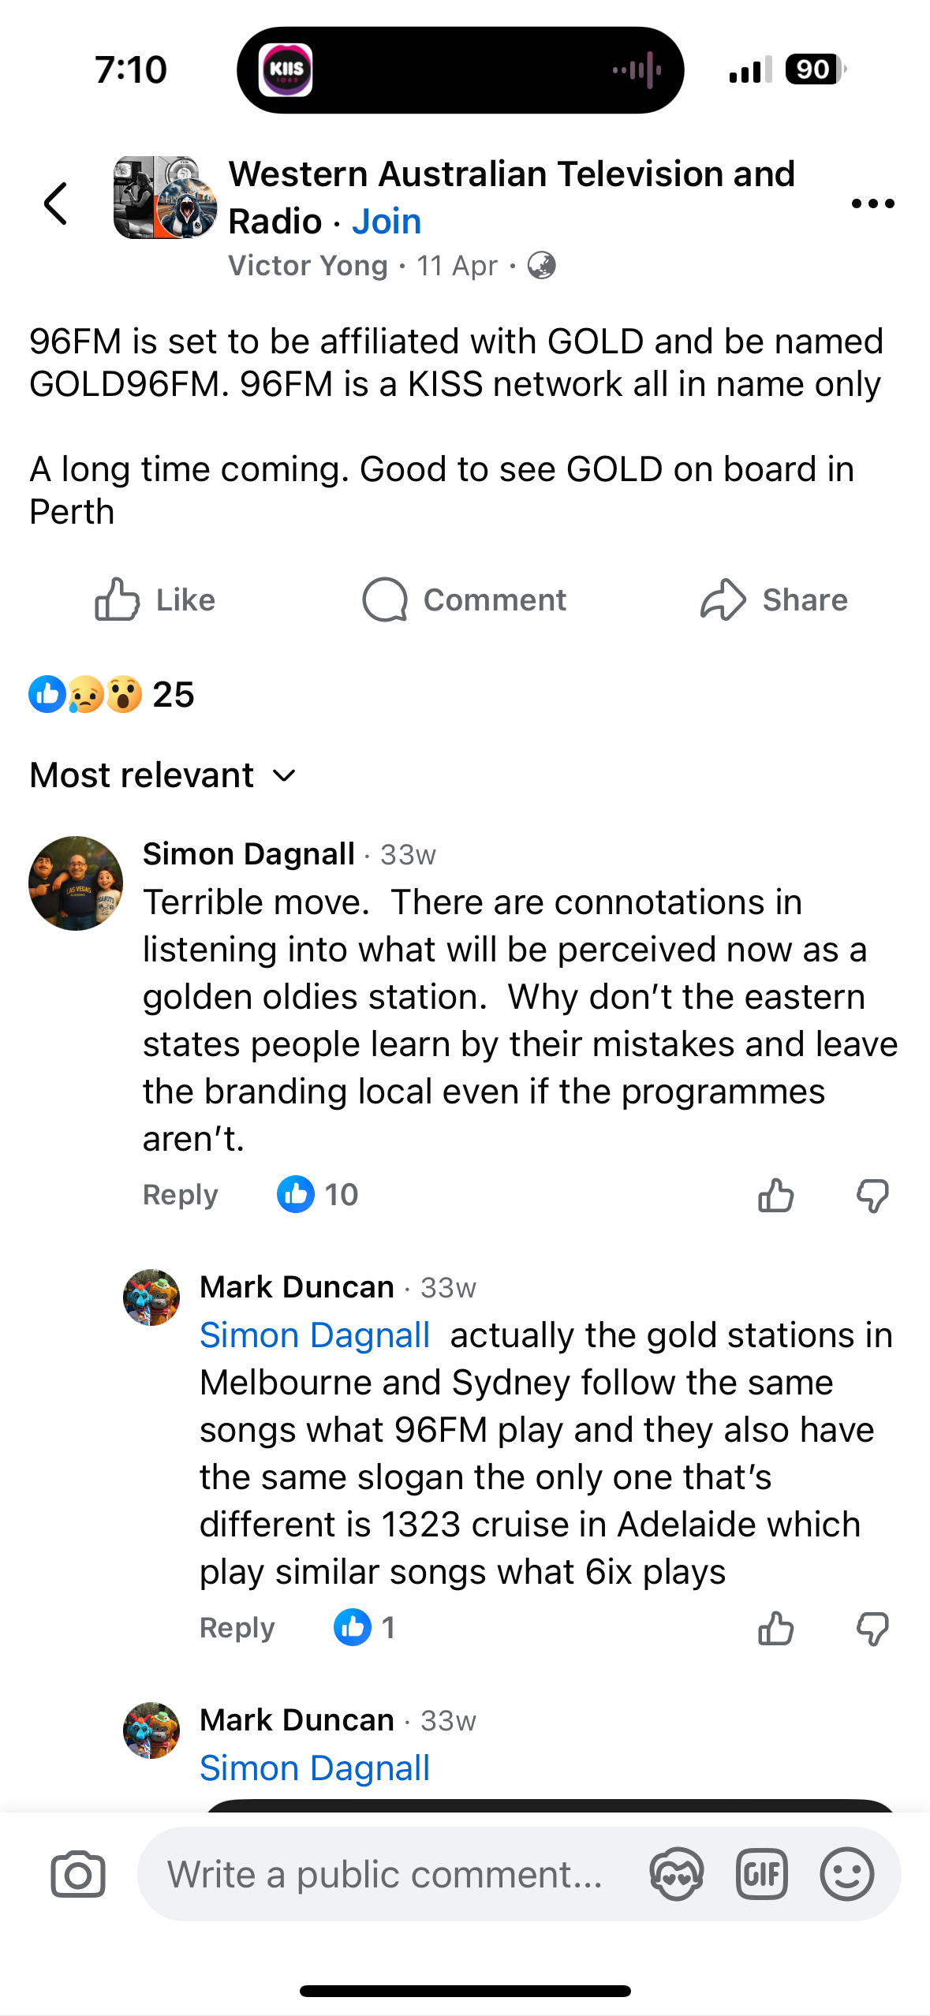
Task: Tap the back arrow icon
Action: 56,203
